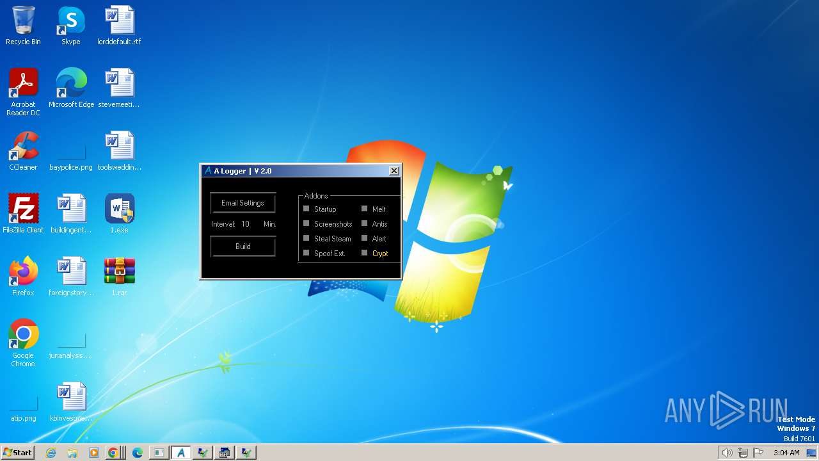Open Windows Media Player from taskbar
Screen dimensions: 819x461
[x=94, y=453]
